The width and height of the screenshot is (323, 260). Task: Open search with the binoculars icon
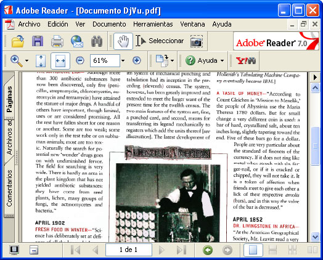pos(97,41)
